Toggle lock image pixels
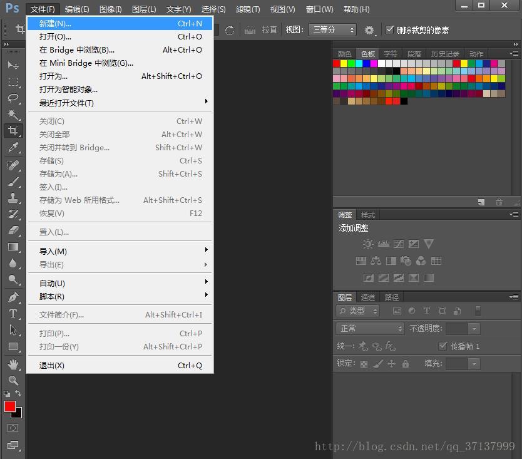Viewport: 522px width, 459px height. tap(378, 364)
